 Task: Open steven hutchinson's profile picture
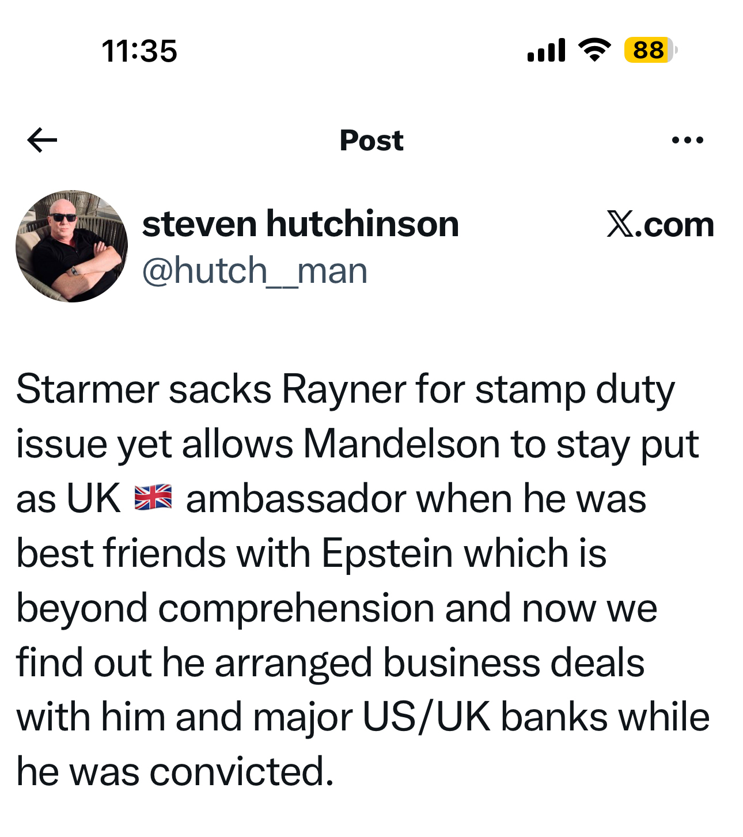pos(72,246)
